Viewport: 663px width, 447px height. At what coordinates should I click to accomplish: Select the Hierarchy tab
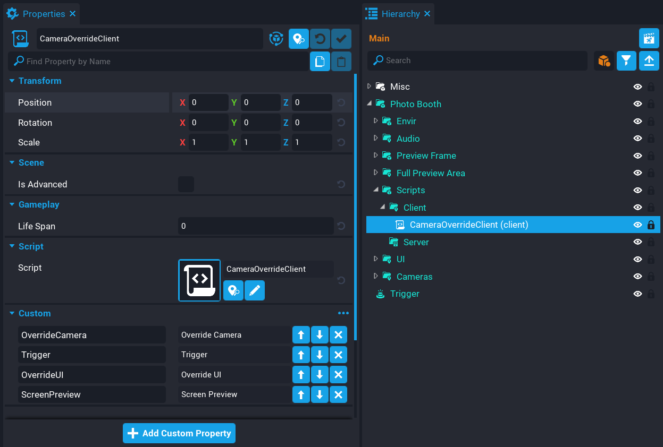(x=400, y=14)
